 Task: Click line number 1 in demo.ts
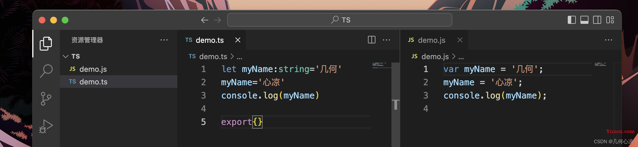point(204,69)
